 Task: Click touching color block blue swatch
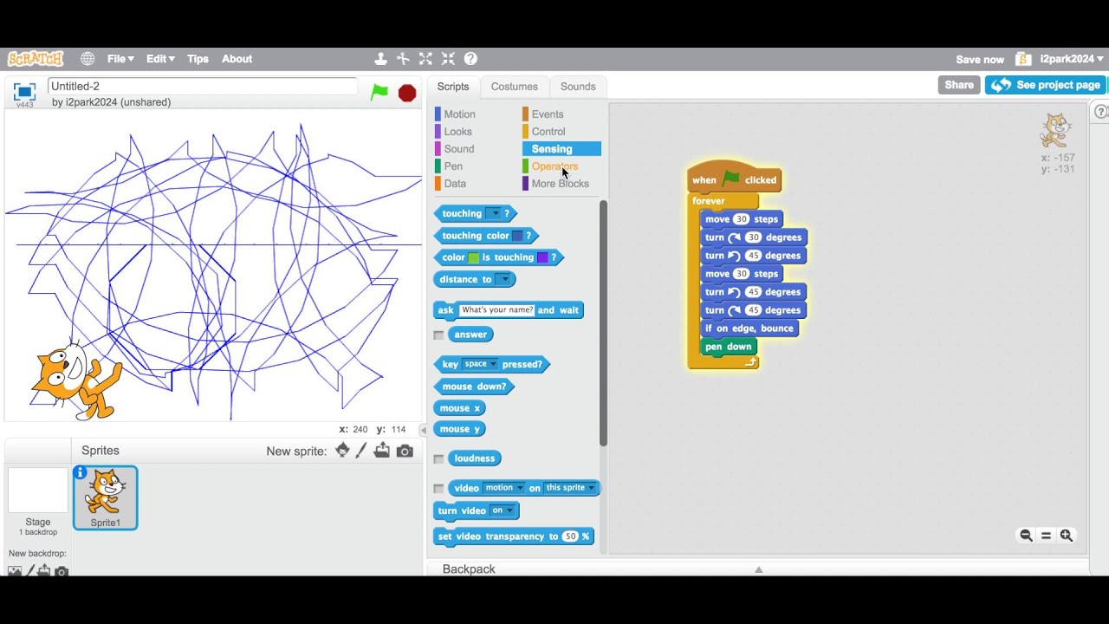tap(517, 236)
